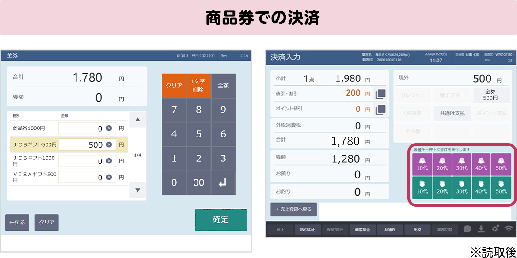Tap keypad digit 5
The height and width of the screenshot is (258, 517).
[198, 134]
